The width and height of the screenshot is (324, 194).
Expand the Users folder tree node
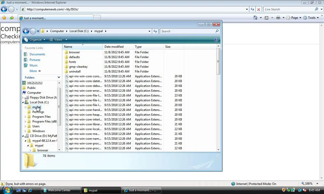tap(25, 126)
